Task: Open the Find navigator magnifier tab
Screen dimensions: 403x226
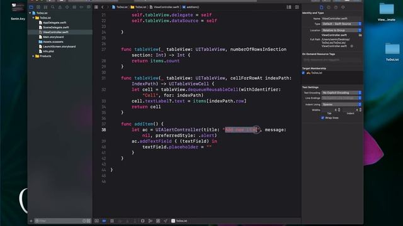Action: coord(53,7)
